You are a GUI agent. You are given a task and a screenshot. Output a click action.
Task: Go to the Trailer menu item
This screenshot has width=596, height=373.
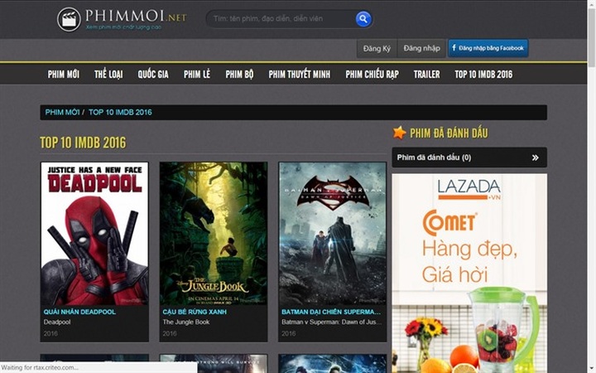[427, 75]
